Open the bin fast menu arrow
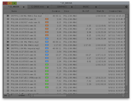 12,95
